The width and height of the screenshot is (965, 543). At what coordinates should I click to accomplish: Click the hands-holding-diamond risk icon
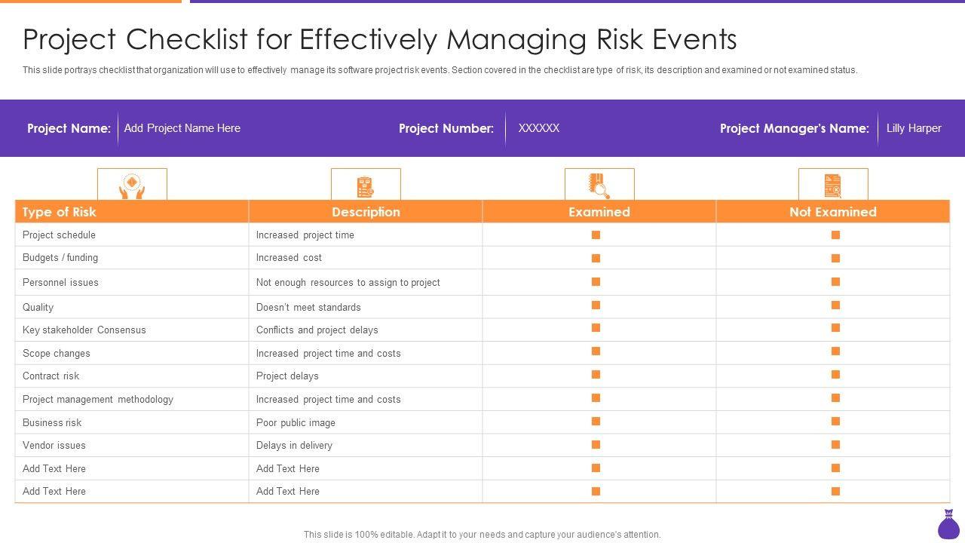pos(132,186)
